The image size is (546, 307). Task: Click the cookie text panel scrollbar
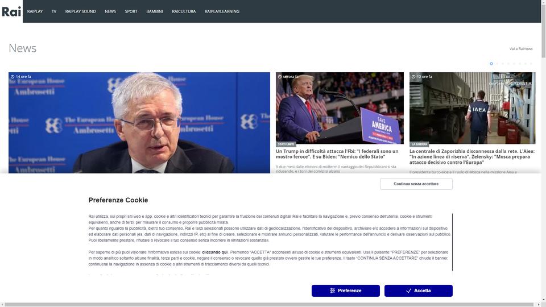pyautogui.click(x=452, y=242)
